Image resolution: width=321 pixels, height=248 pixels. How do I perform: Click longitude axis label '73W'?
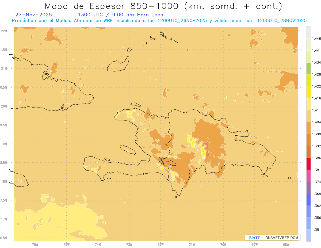129,244
